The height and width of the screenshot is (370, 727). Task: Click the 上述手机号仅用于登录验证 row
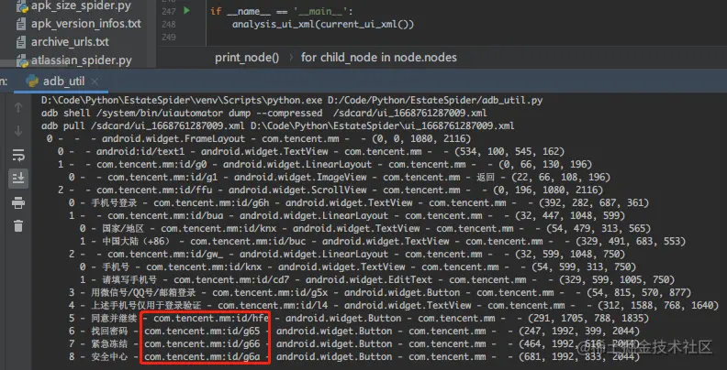pos(394,305)
